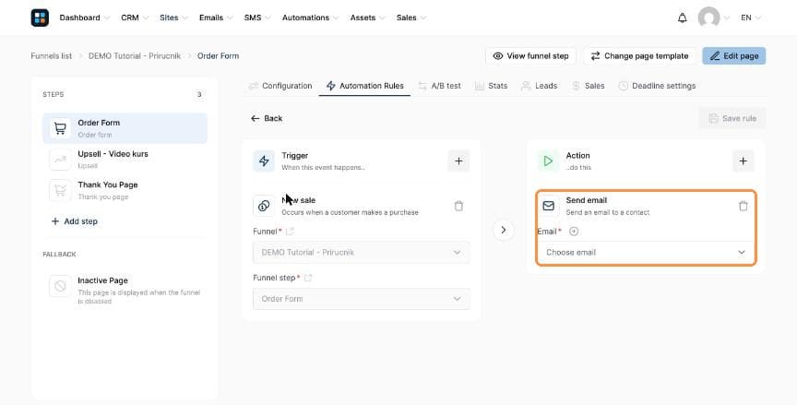The width and height of the screenshot is (797, 405).
Task: Open Funnel step external link icon
Action: pyautogui.click(x=307, y=278)
